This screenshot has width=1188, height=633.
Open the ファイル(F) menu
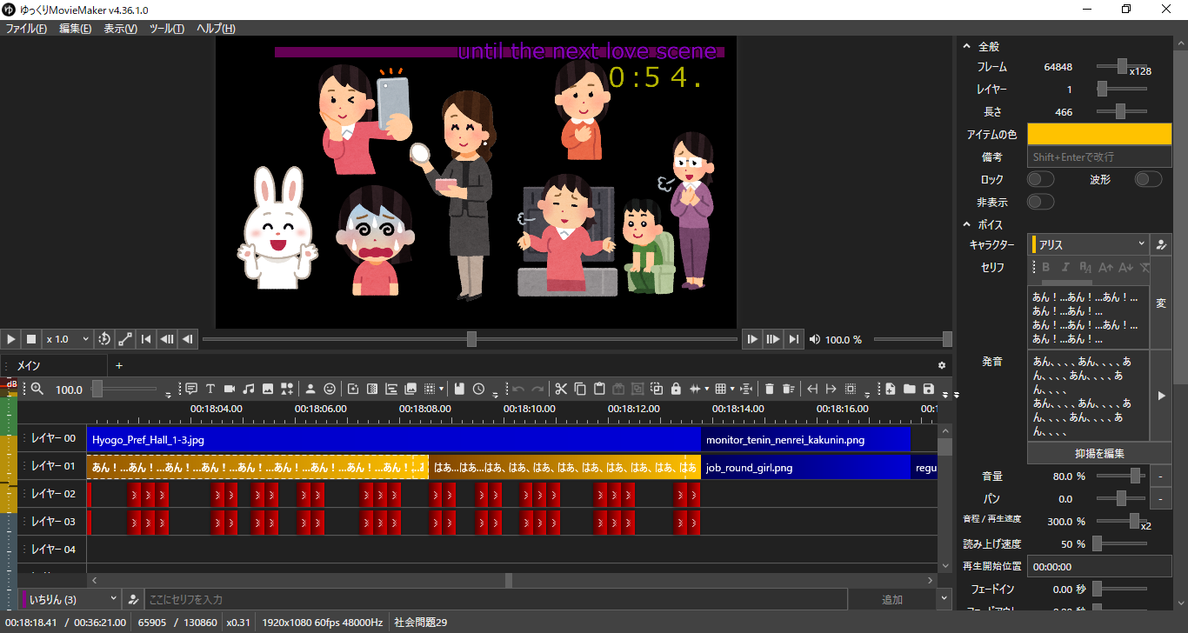pos(26,29)
